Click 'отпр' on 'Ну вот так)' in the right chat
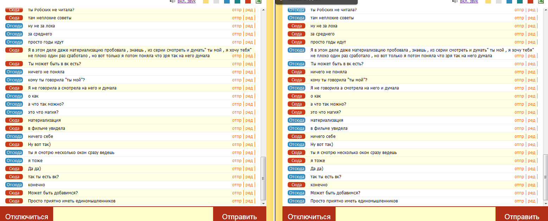 tap(519, 145)
